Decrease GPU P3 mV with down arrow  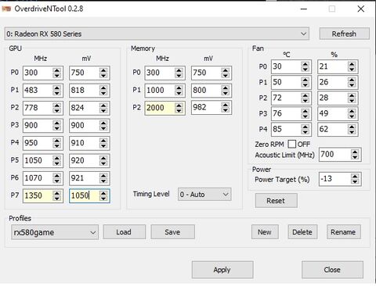(x=103, y=128)
